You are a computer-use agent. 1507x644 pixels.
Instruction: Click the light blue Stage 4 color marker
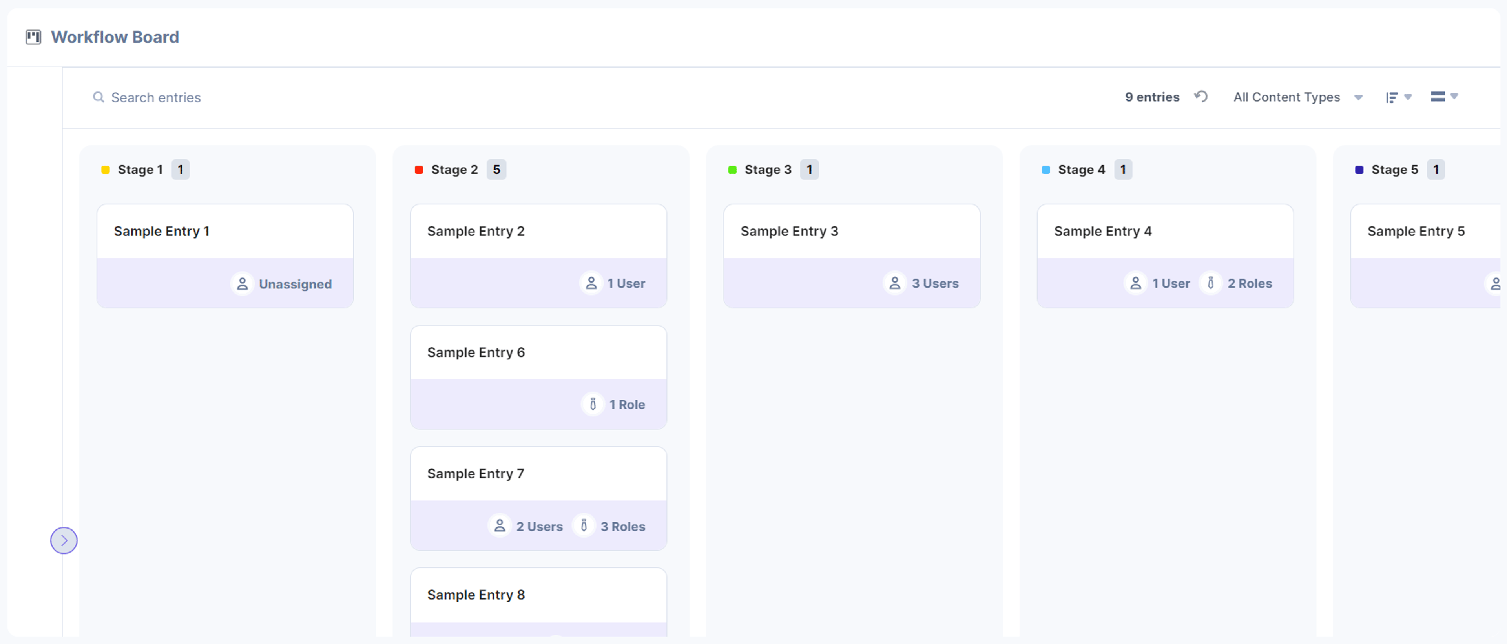click(1045, 170)
